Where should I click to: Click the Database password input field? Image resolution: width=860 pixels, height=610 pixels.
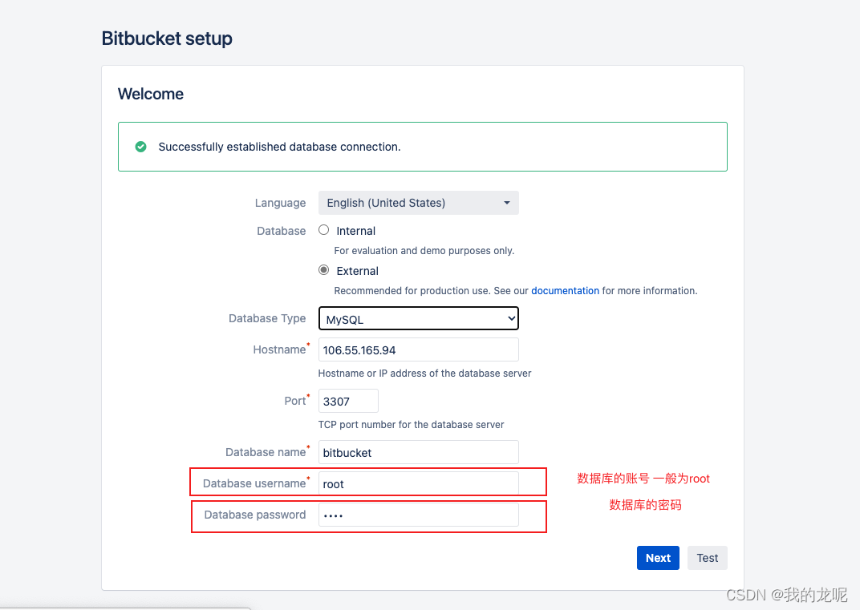click(x=418, y=515)
